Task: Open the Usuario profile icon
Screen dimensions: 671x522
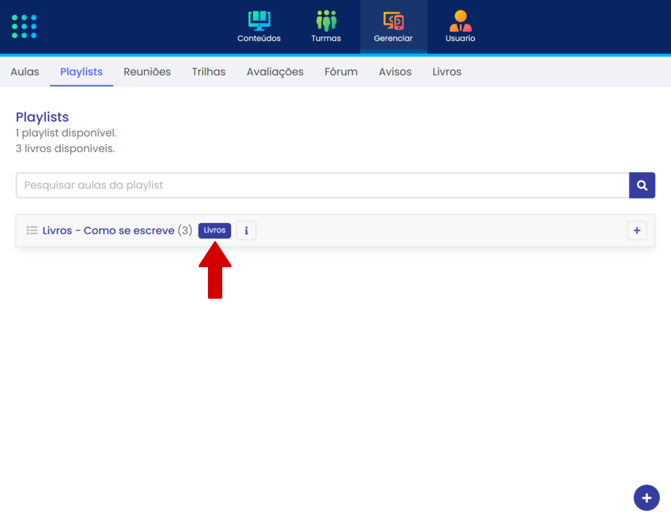Action: [460, 21]
